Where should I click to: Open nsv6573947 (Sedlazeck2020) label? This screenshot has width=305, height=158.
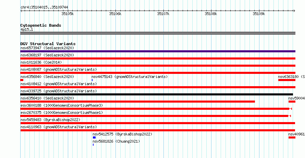point(47,48)
